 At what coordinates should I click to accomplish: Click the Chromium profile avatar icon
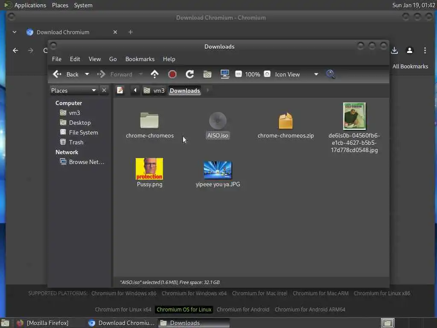(x=409, y=50)
